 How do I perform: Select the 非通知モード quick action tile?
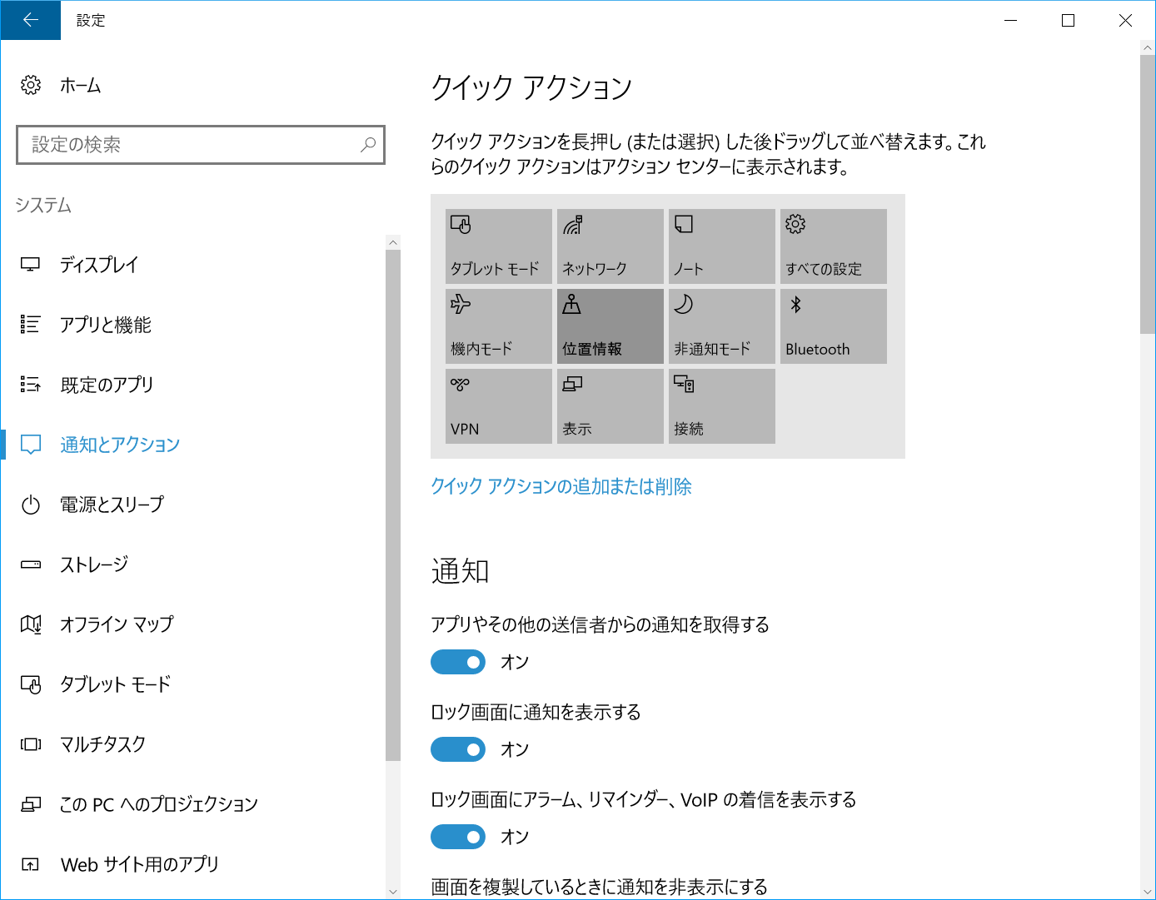coord(720,326)
